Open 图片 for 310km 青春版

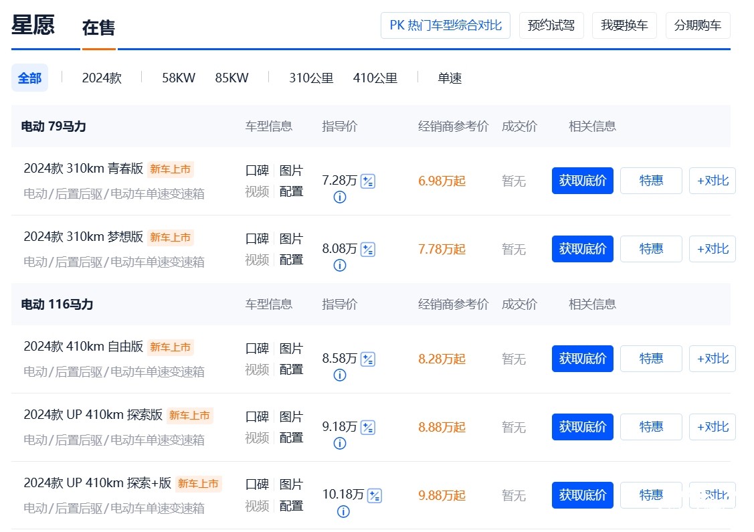click(x=292, y=171)
